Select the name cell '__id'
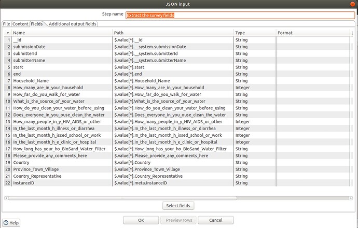The width and height of the screenshot is (358, 228). [62, 40]
